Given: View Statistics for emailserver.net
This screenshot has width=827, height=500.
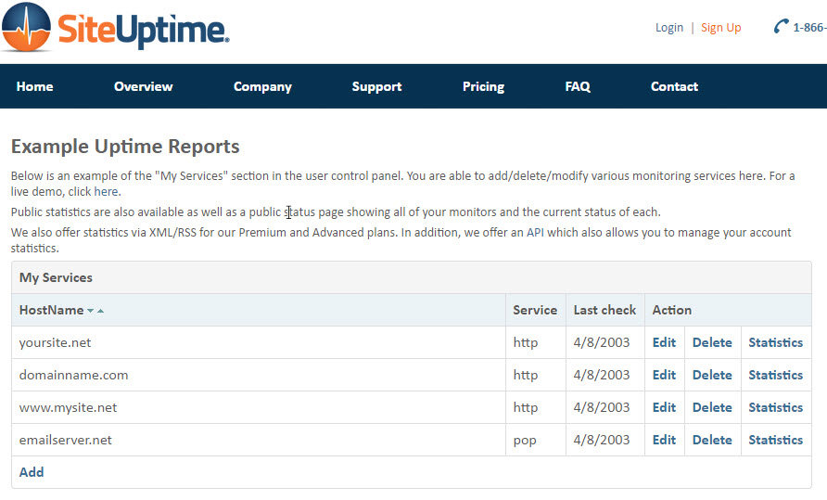Looking at the screenshot, I should 776,440.
